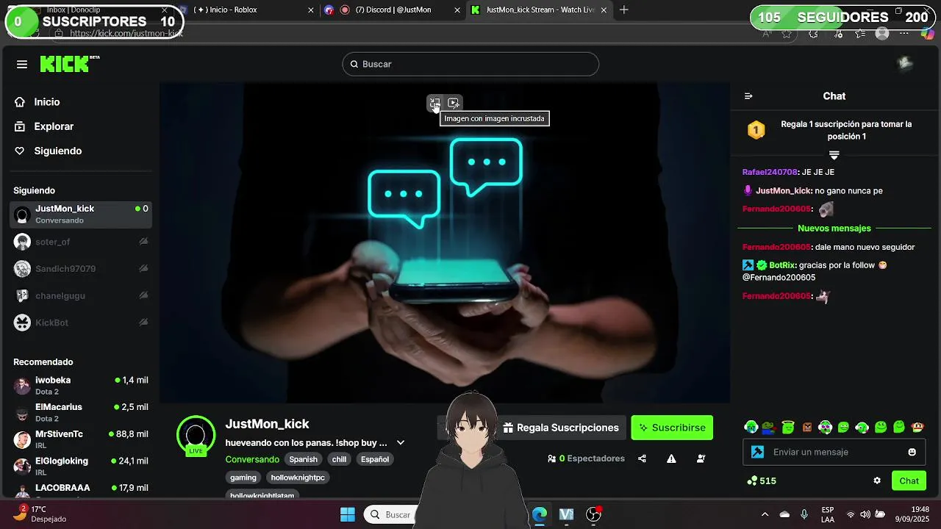Open recommended channel ElGlogloking
Image resolution: width=941 pixels, height=529 pixels.
82,466
